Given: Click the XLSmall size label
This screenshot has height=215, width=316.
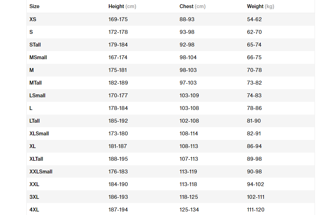Looking at the screenshot, I should (x=39, y=134).
